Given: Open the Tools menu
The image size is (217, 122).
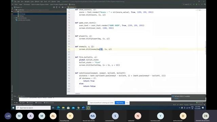Looking at the screenshot, I should coord(45,1).
